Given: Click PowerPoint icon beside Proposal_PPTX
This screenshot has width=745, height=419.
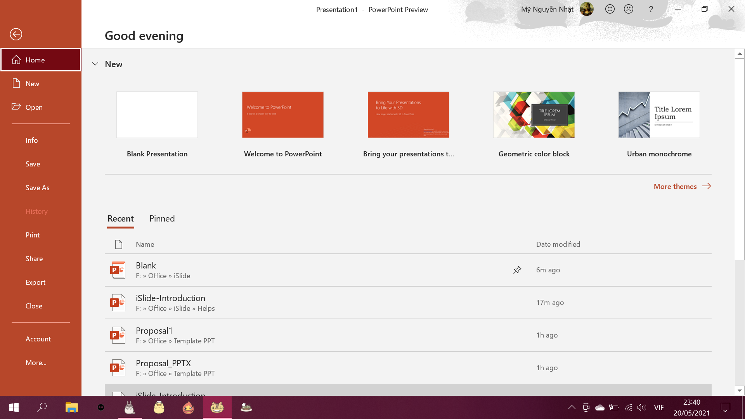Looking at the screenshot, I should tap(118, 368).
